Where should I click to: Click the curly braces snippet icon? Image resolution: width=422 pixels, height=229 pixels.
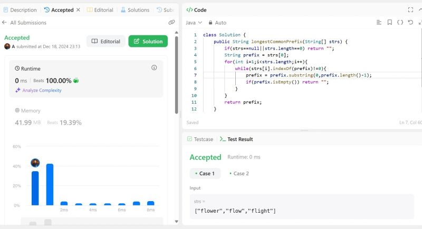coord(400,22)
